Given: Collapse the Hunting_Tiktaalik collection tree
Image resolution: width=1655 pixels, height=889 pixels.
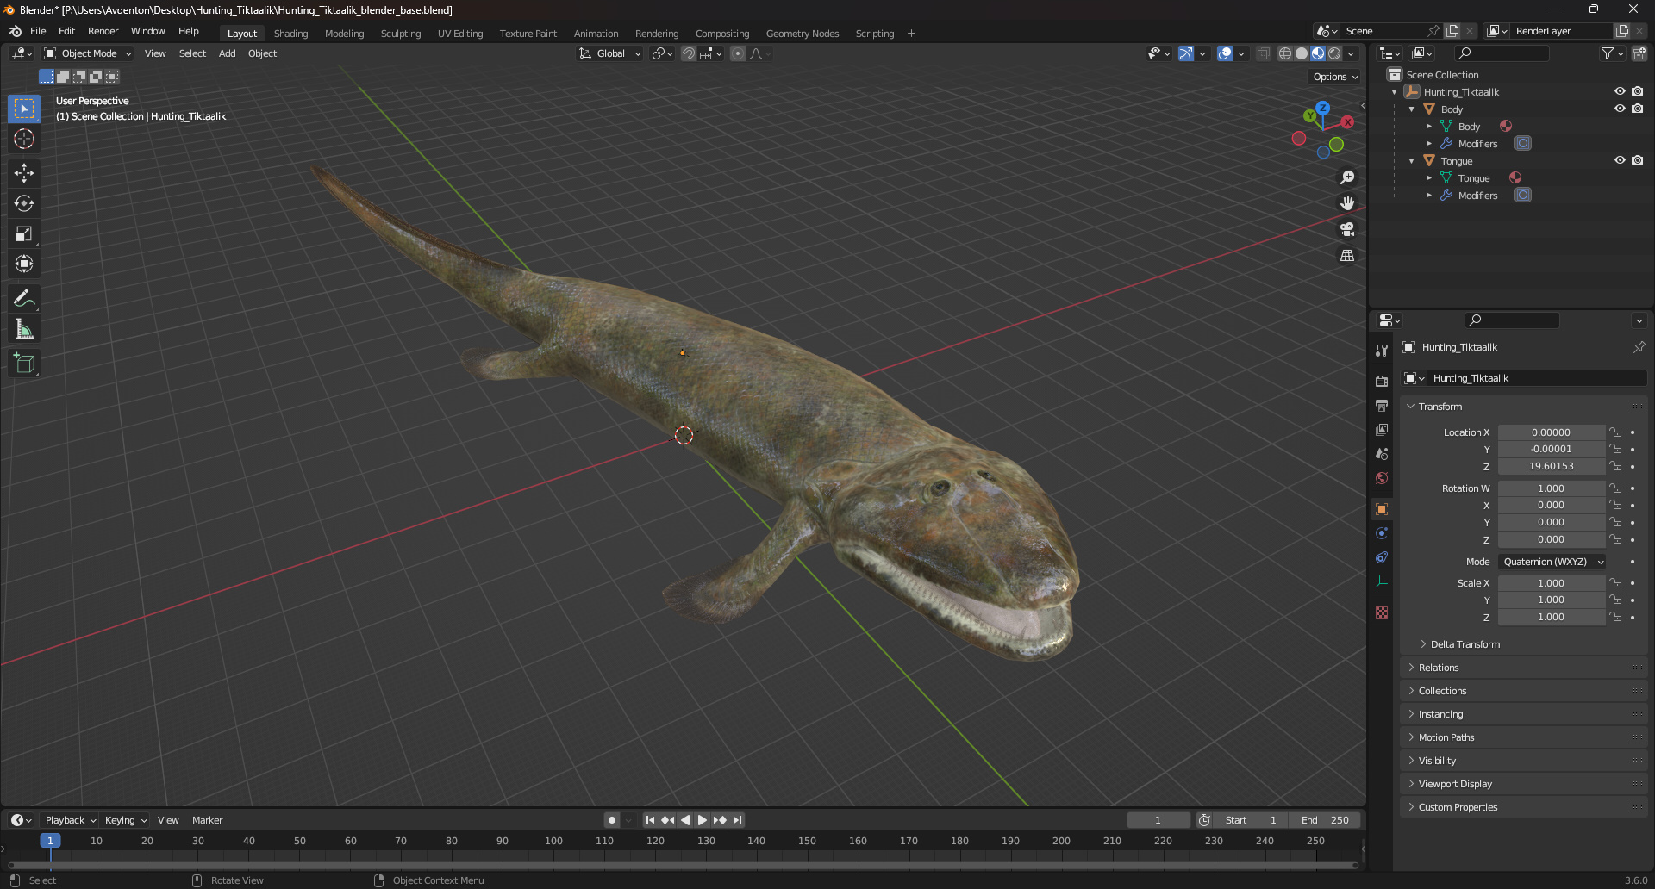Looking at the screenshot, I should (x=1395, y=92).
